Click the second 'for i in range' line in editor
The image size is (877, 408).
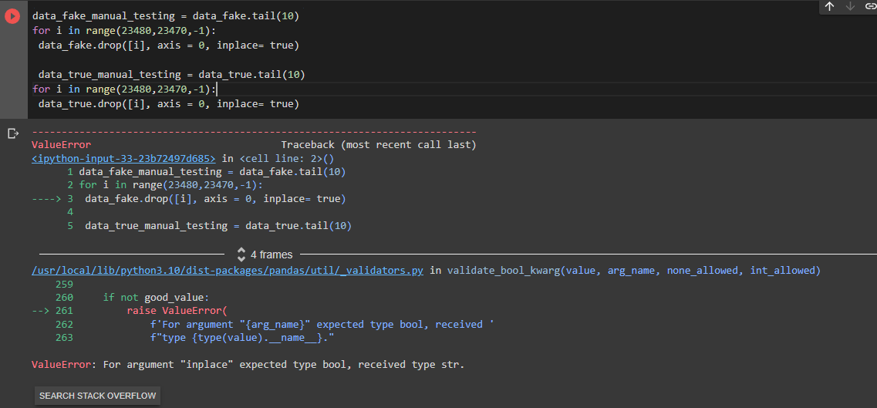[x=124, y=89]
